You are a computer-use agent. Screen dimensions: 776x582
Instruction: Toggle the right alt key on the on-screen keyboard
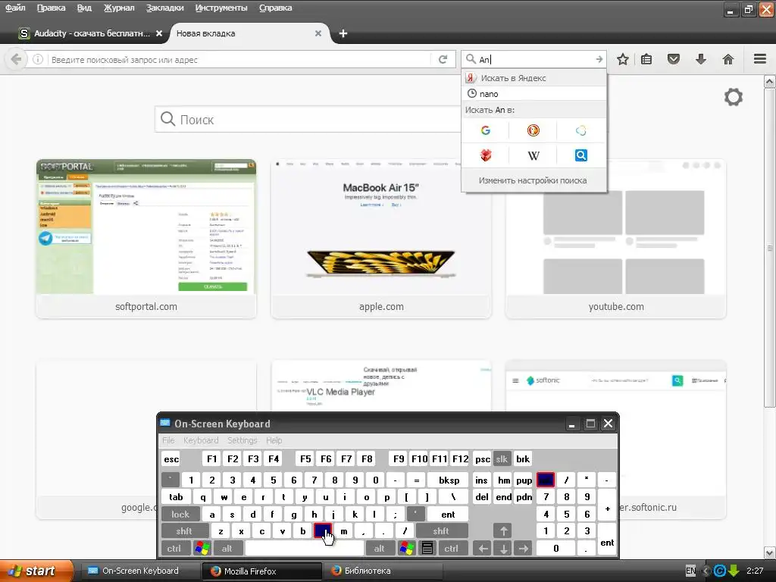pos(380,548)
